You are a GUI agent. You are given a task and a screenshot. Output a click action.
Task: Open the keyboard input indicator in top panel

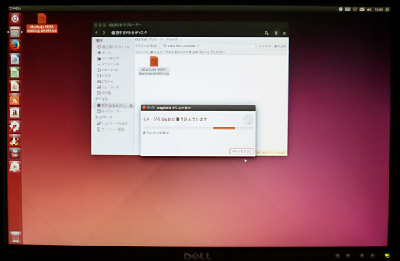point(347,9)
